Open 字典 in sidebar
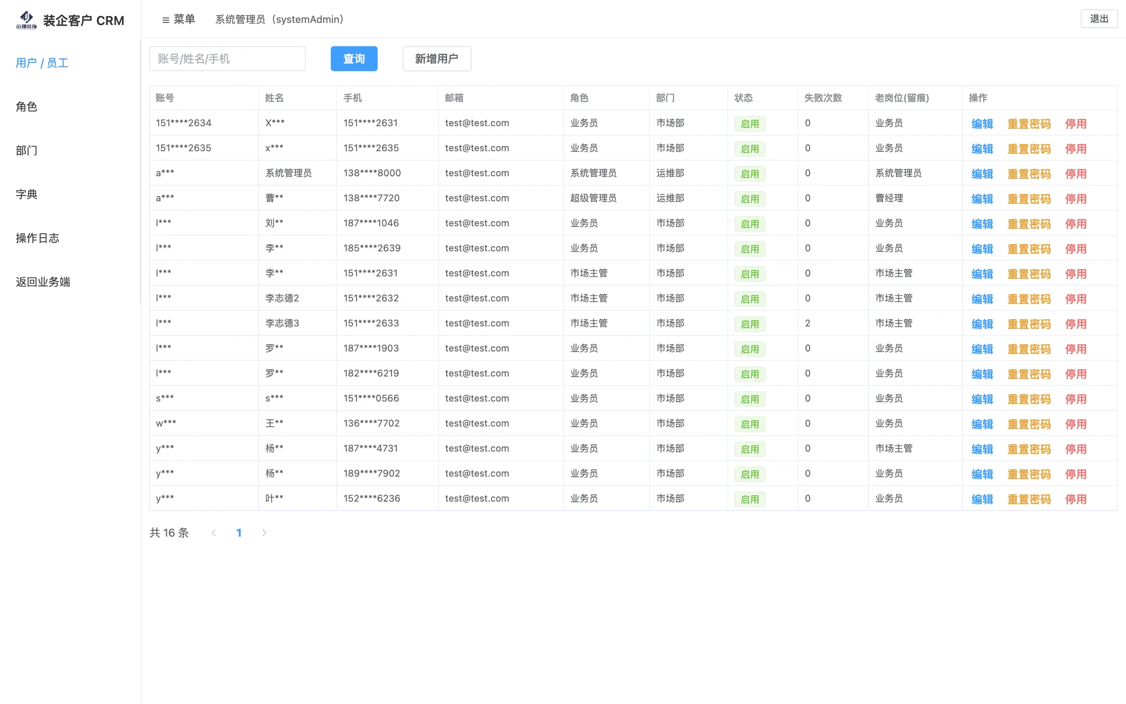Viewport: 1126px width, 704px height. [x=27, y=195]
